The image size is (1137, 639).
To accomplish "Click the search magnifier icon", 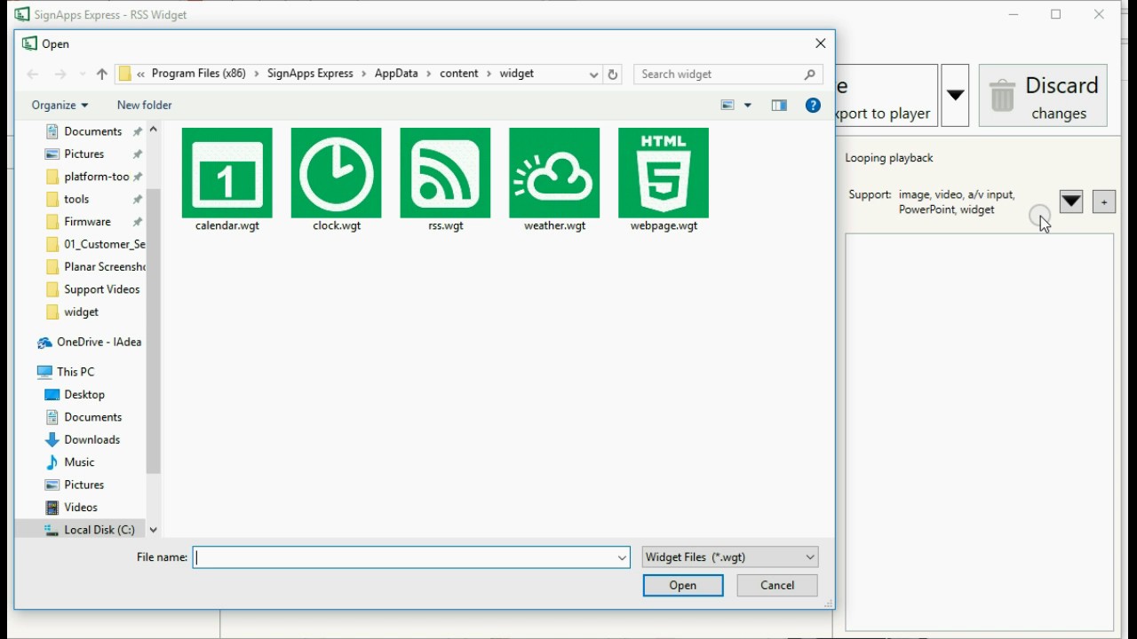I will (x=809, y=75).
